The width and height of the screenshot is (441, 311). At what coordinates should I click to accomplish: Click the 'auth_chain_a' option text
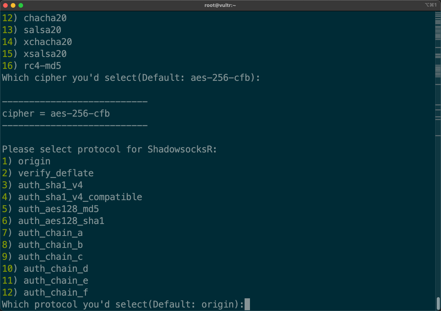coord(50,233)
